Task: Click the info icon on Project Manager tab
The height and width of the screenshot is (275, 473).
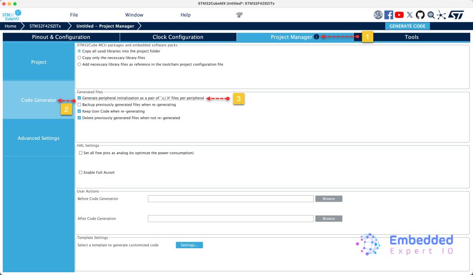Action: (x=316, y=37)
